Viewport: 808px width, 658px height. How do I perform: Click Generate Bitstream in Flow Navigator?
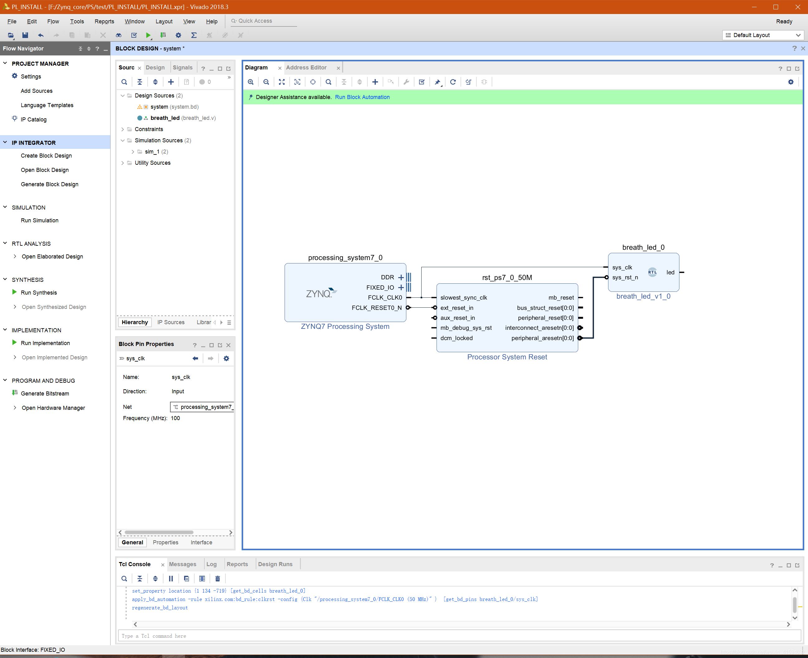click(45, 393)
